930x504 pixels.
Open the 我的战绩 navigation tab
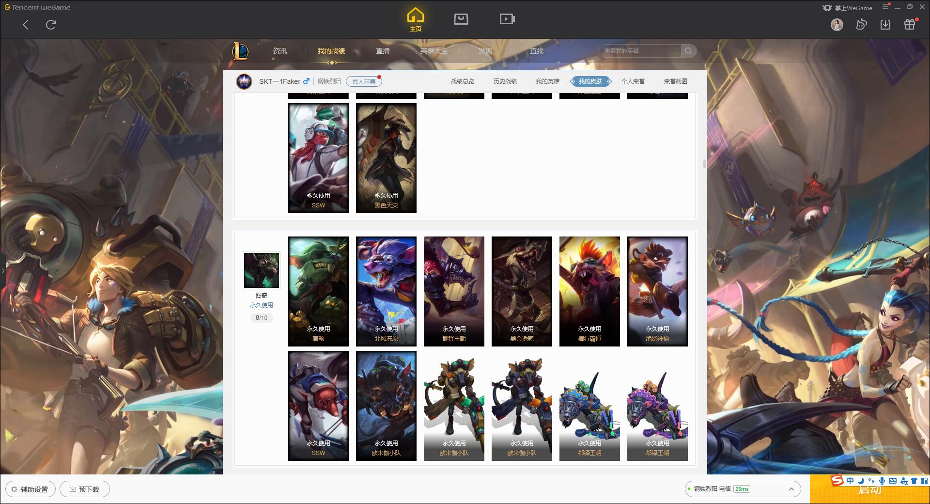pos(331,51)
